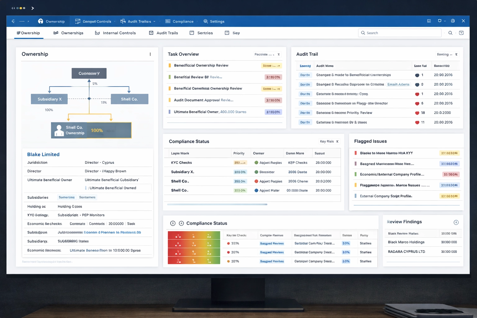Click the Settings gear-search icon in top bar
This screenshot has width=477, height=318.
pos(206,21)
